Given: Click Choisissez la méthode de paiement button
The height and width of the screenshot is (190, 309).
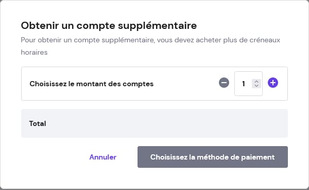Looking at the screenshot, I should [x=212, y=157].
